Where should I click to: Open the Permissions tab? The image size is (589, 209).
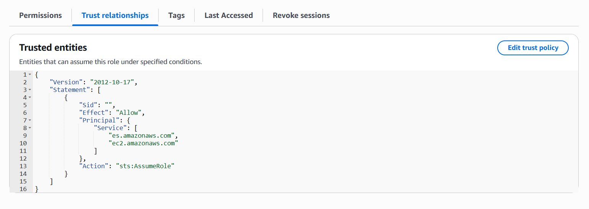click(x=41, y=15)
